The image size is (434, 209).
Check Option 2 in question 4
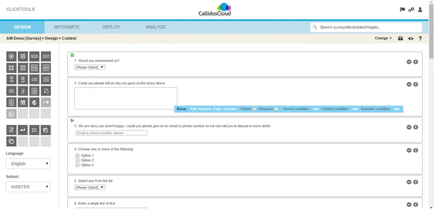(x=78, y=160)
